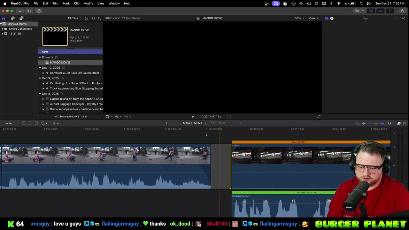Viewport: 409px width, 230px height.
Task: Show the Transitions browser
Action: [405, 123]
